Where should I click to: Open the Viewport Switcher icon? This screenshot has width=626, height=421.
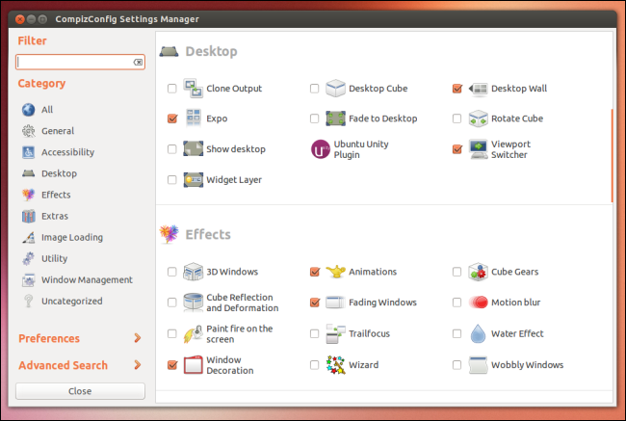point(479,149)
